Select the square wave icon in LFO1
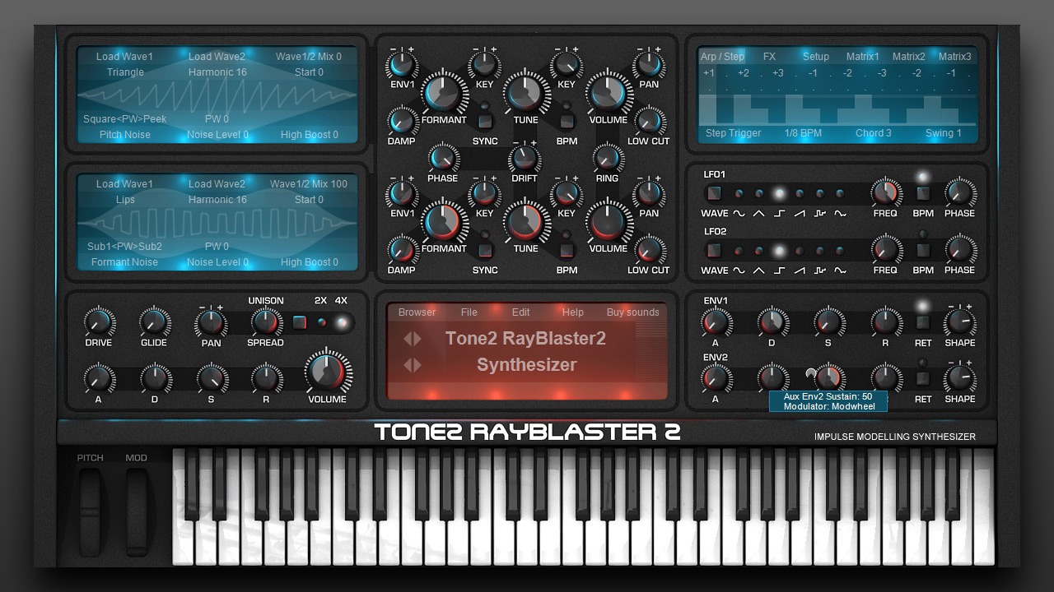The width and height of the screenshot is (1054, 592). 779,214
